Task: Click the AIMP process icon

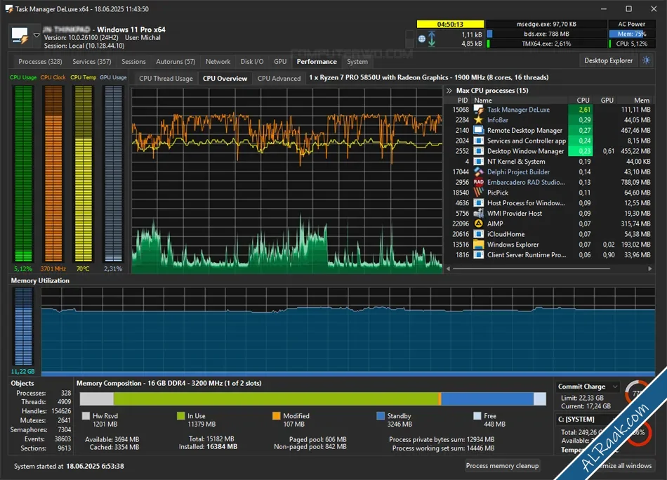Action: (x=479, y=223)
